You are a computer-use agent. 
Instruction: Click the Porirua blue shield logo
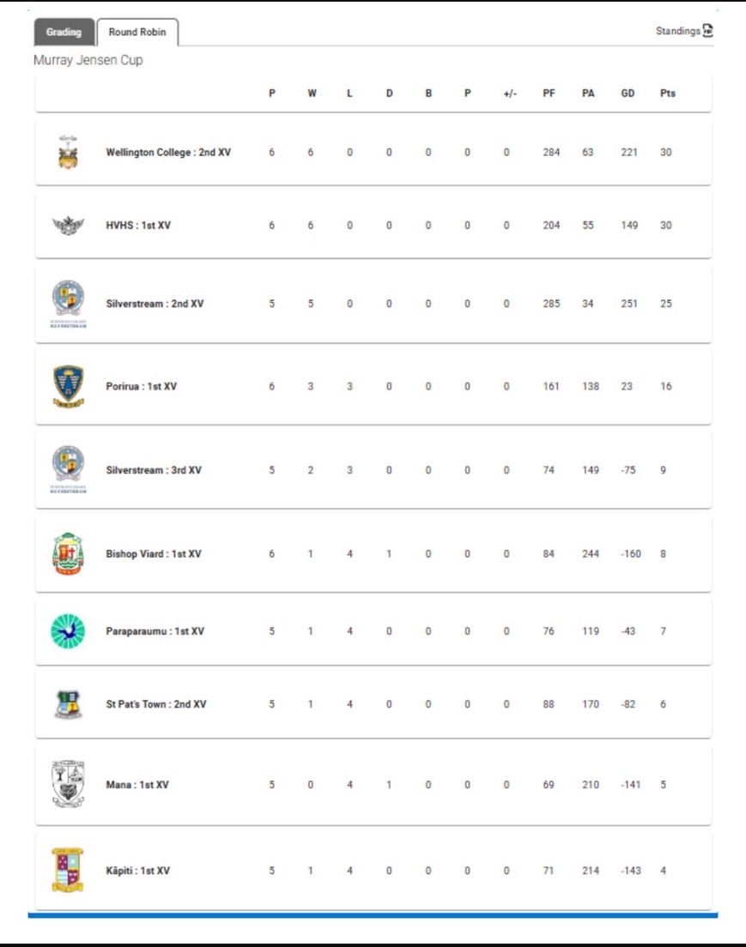(x=69, y=387)
